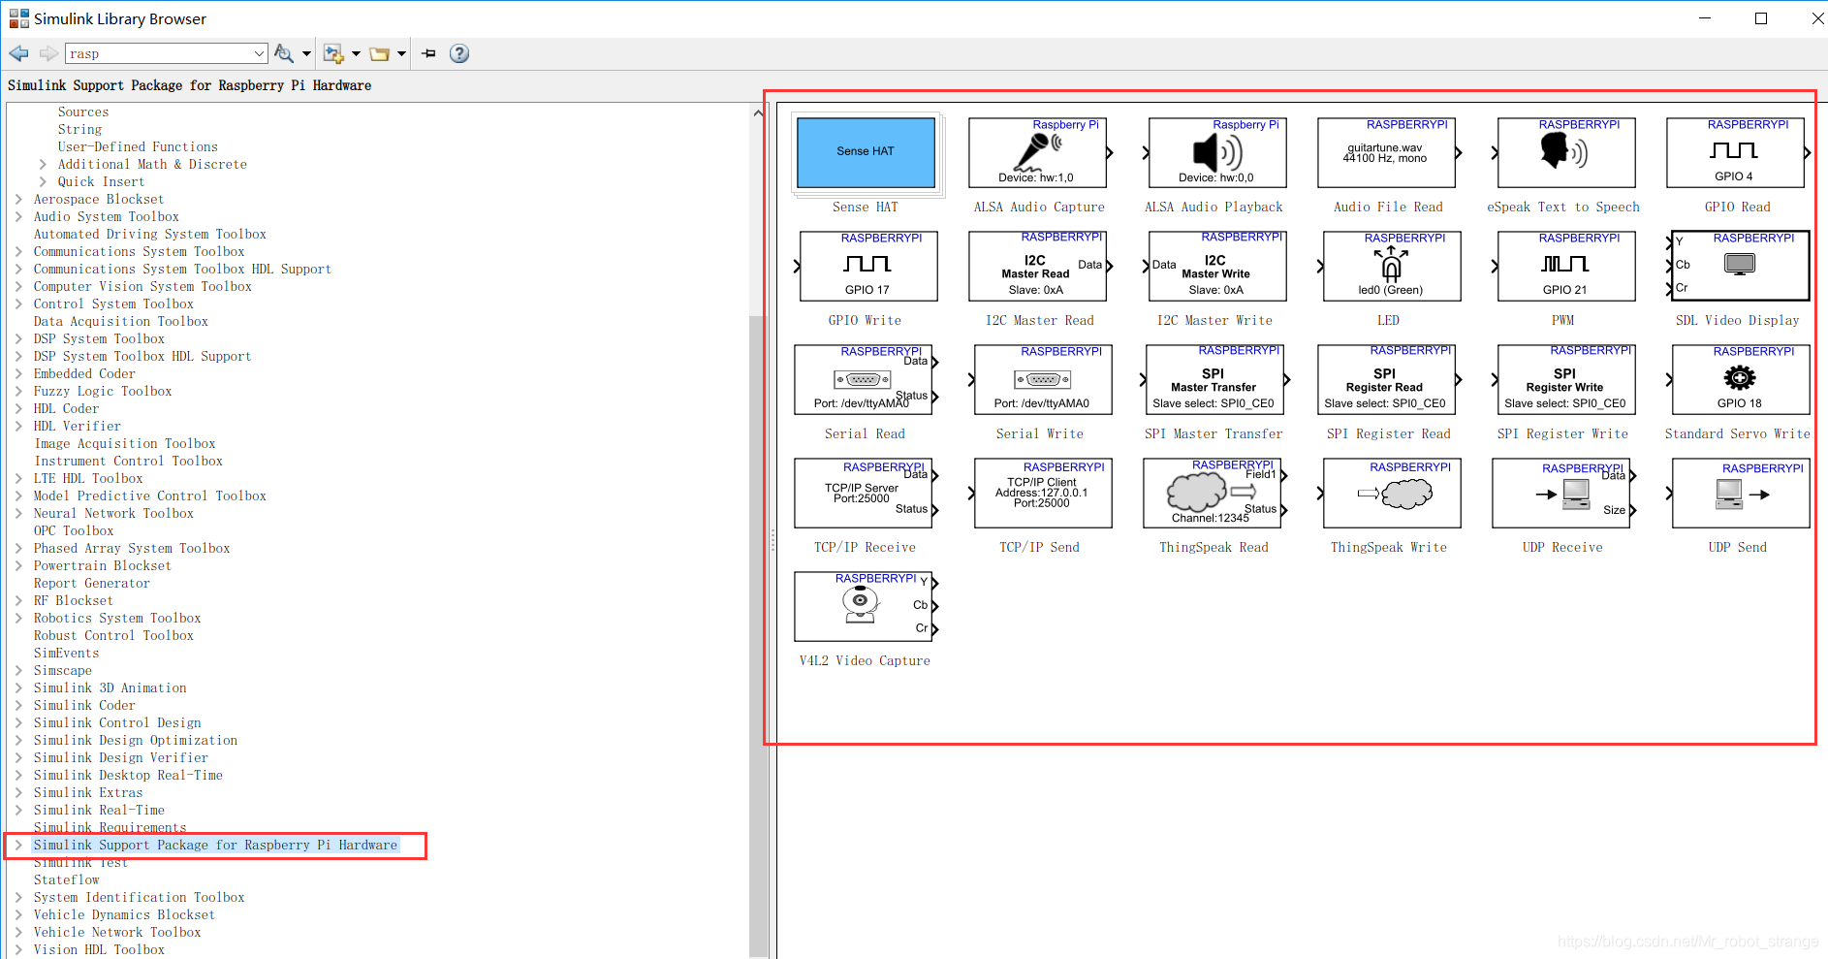1828x959 pixels.
Task: Click the back navigation arrow
Action: click(18, 53)
